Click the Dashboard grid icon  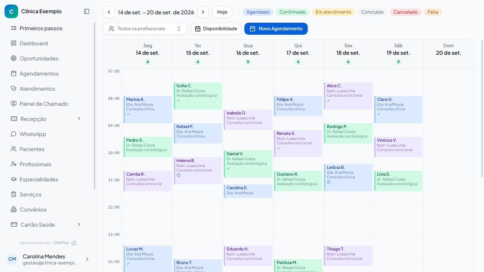coord(14,43)
